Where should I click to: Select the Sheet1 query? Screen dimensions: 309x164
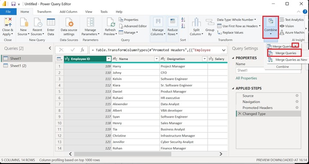point(27,58)
